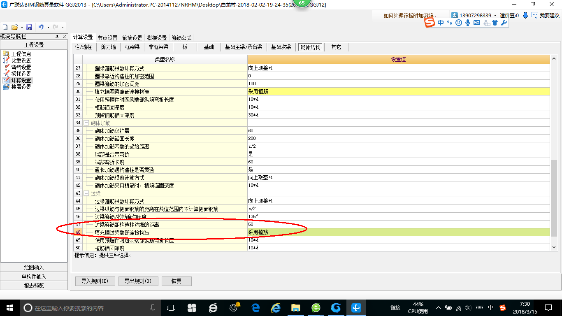Click the 恢复 button
Screen dimensions: 562x316
point(176,281)
